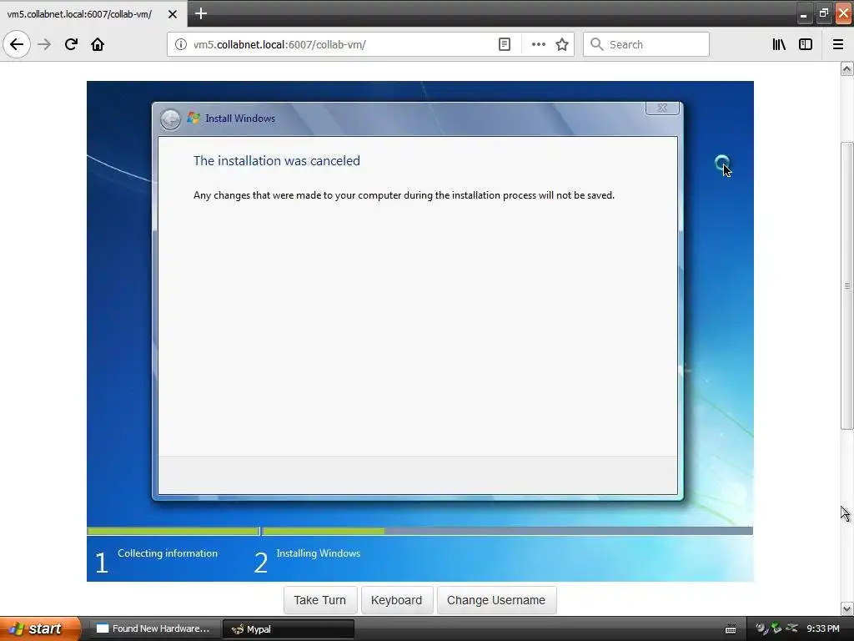Click the Take Turn button
Image resolution: width=854 pixels, height=641 pixels.
(x=320, y=600)
